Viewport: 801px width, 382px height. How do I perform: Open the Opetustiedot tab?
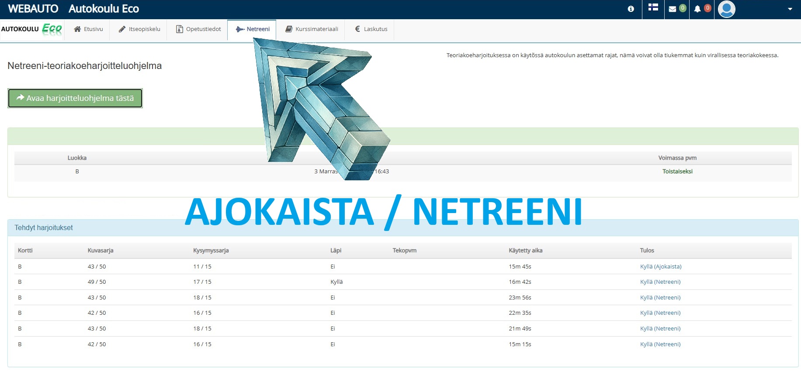[x=198, y=29]
